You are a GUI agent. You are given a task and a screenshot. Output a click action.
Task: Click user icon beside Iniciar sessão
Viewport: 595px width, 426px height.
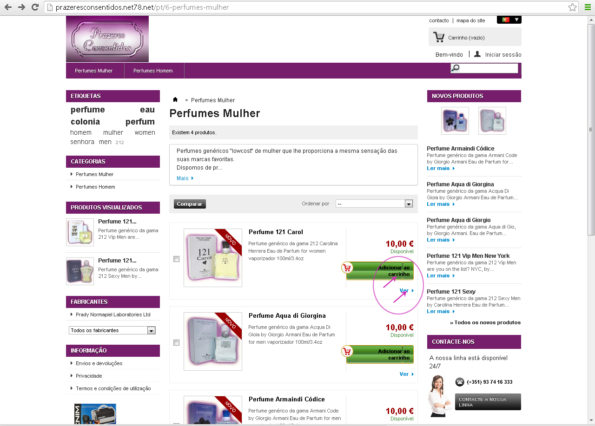477,54
